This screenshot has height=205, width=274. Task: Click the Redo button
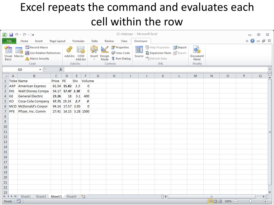point(25,35)
